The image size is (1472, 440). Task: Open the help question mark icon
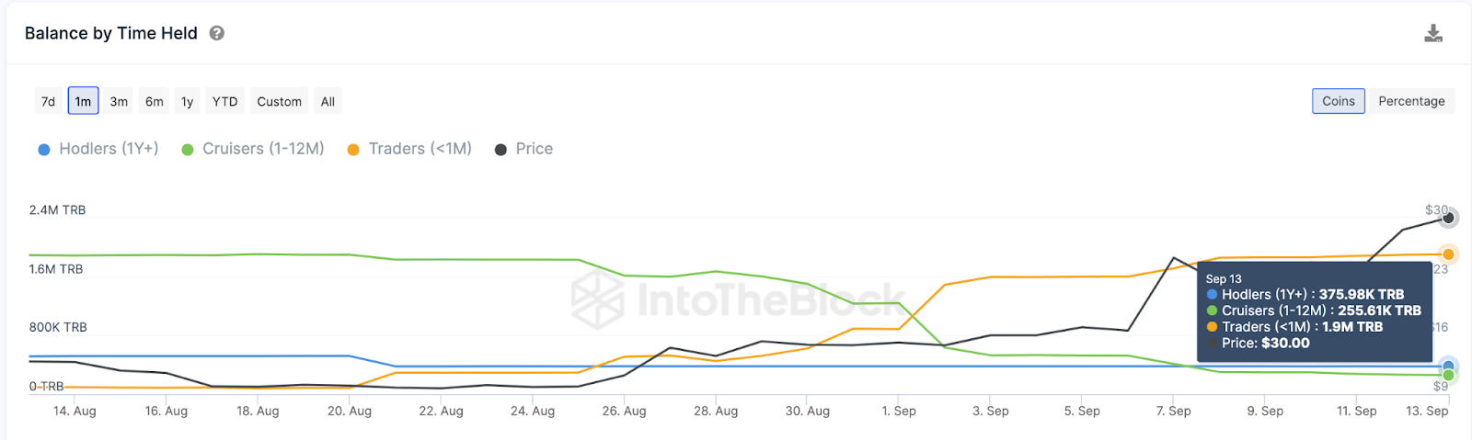[217, 33]
